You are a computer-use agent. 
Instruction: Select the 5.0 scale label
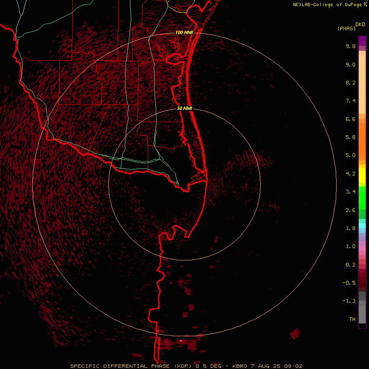(351, 155)
